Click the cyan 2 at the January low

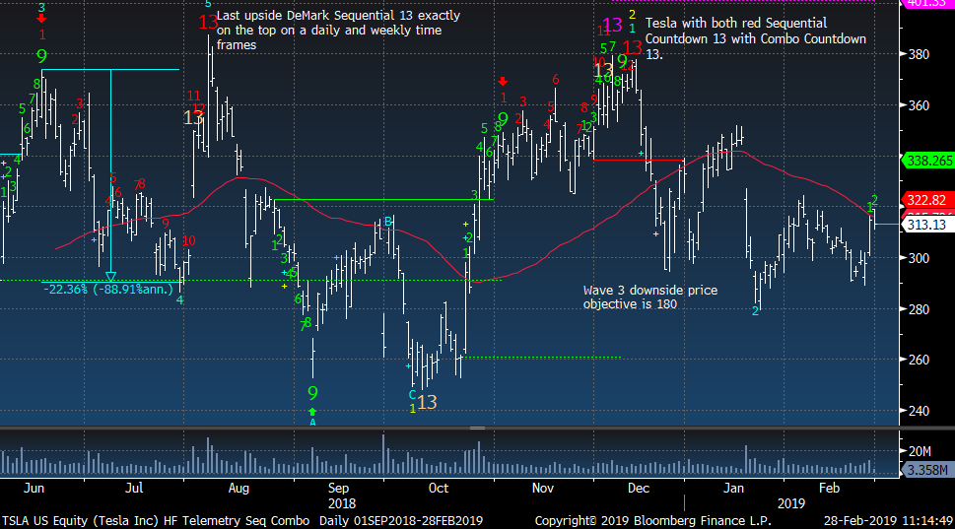click(x=755, y=311)
